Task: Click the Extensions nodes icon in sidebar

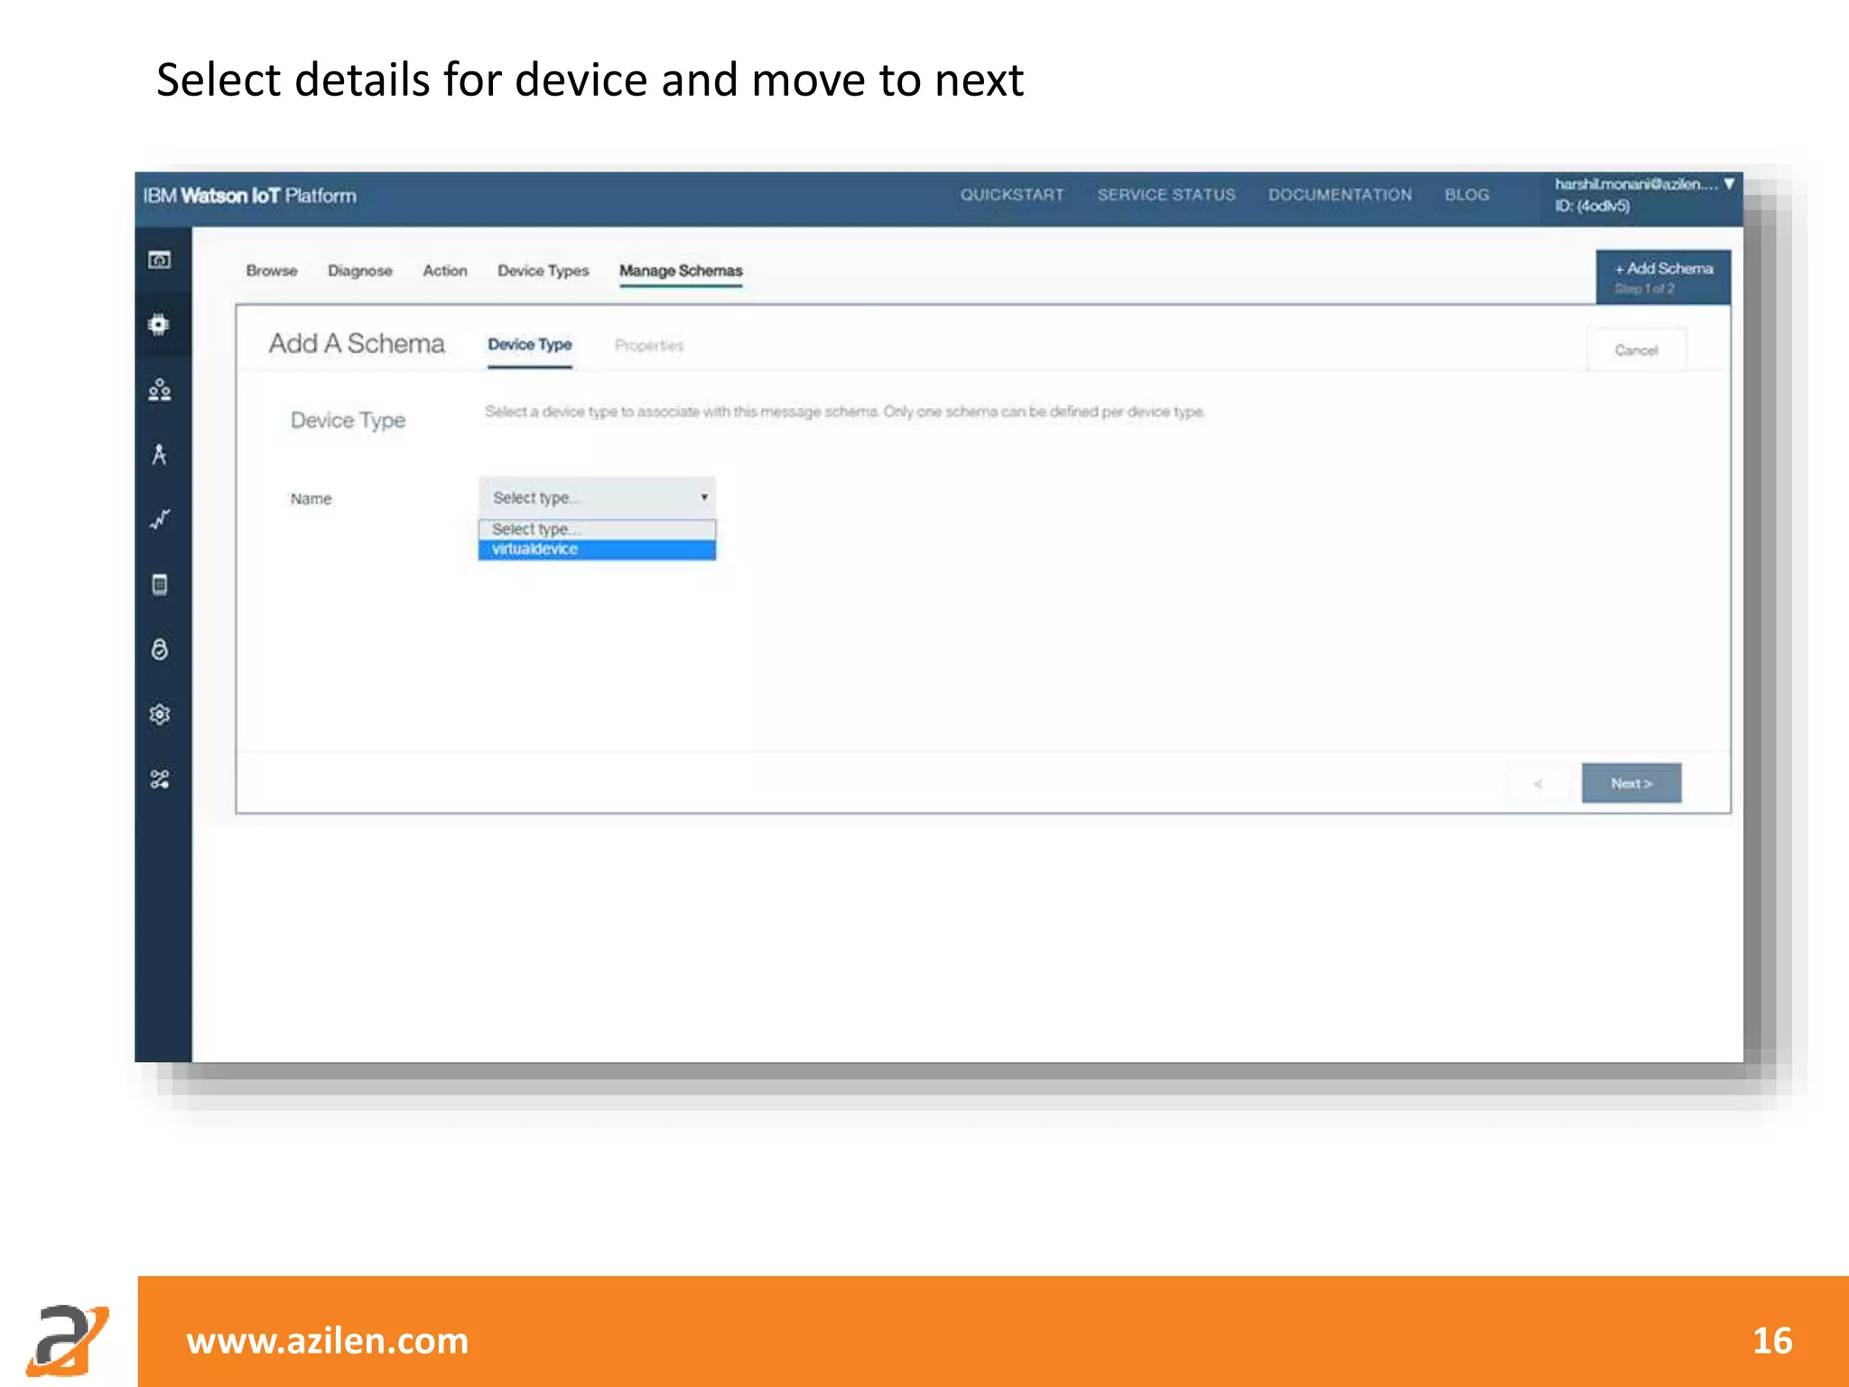Action: point(160,779)
